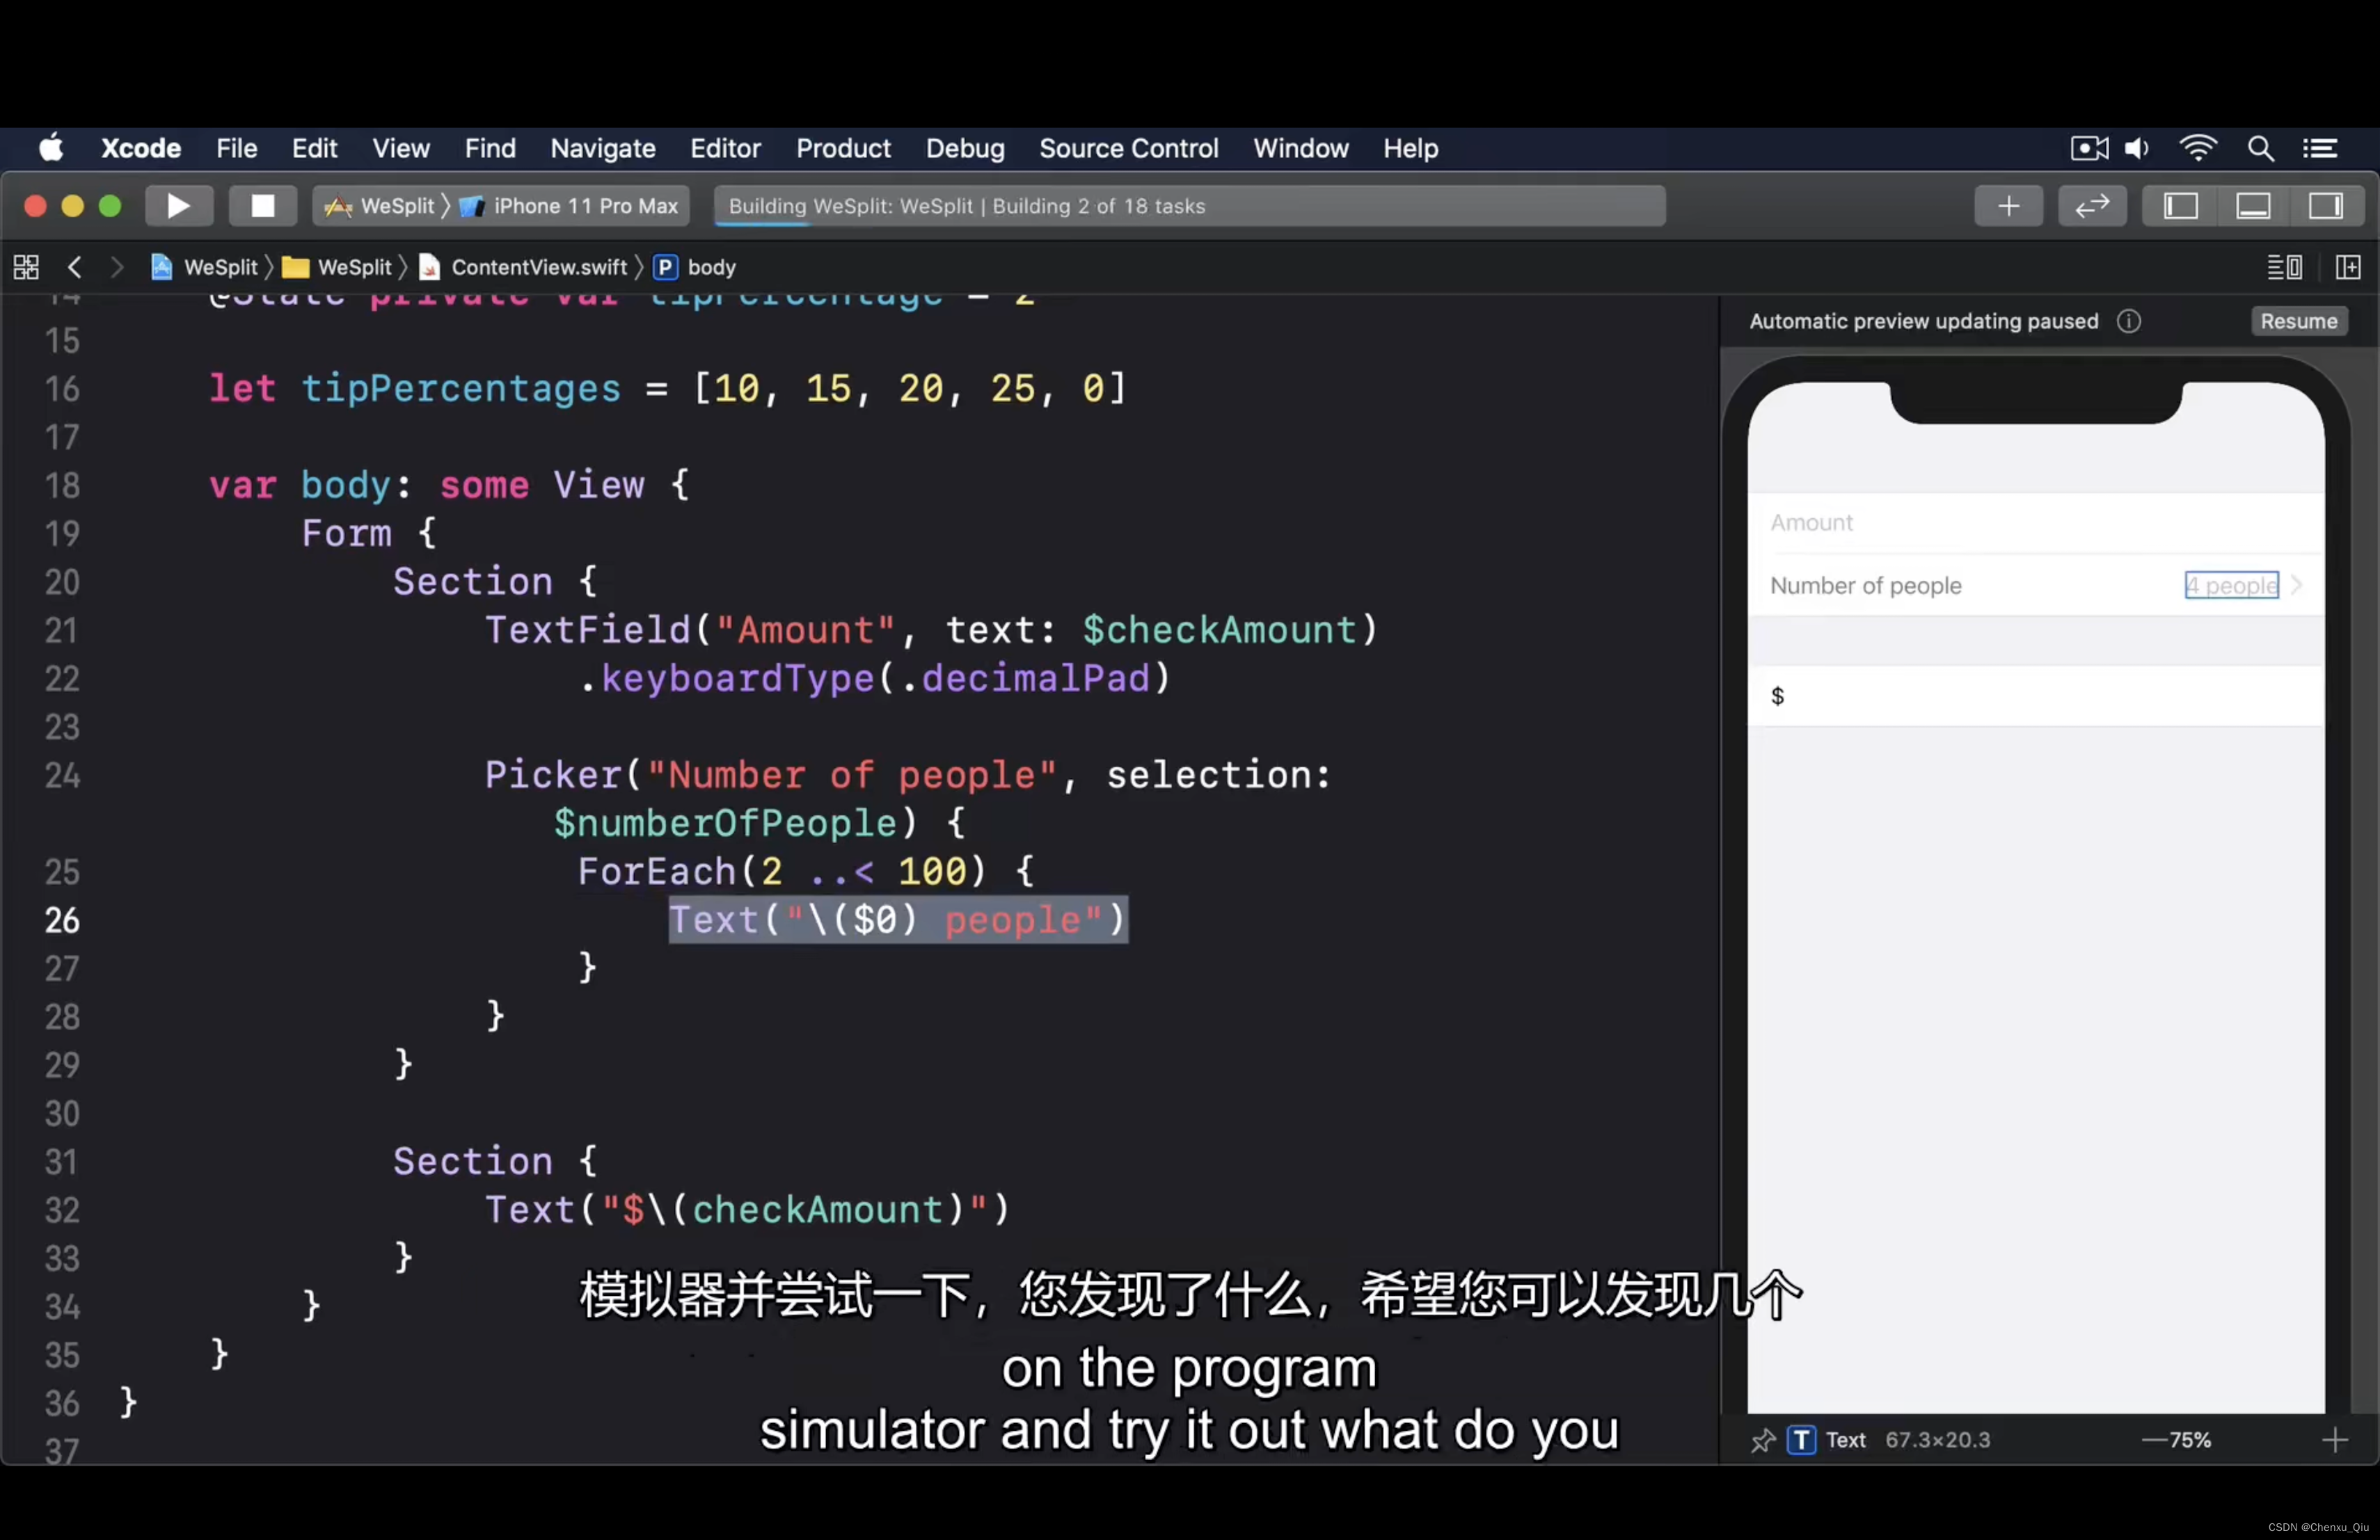2380x1540 pixels.
Task: Toggle the bottom debug area
Action: pyautogui.click(x=2253, y=206)
